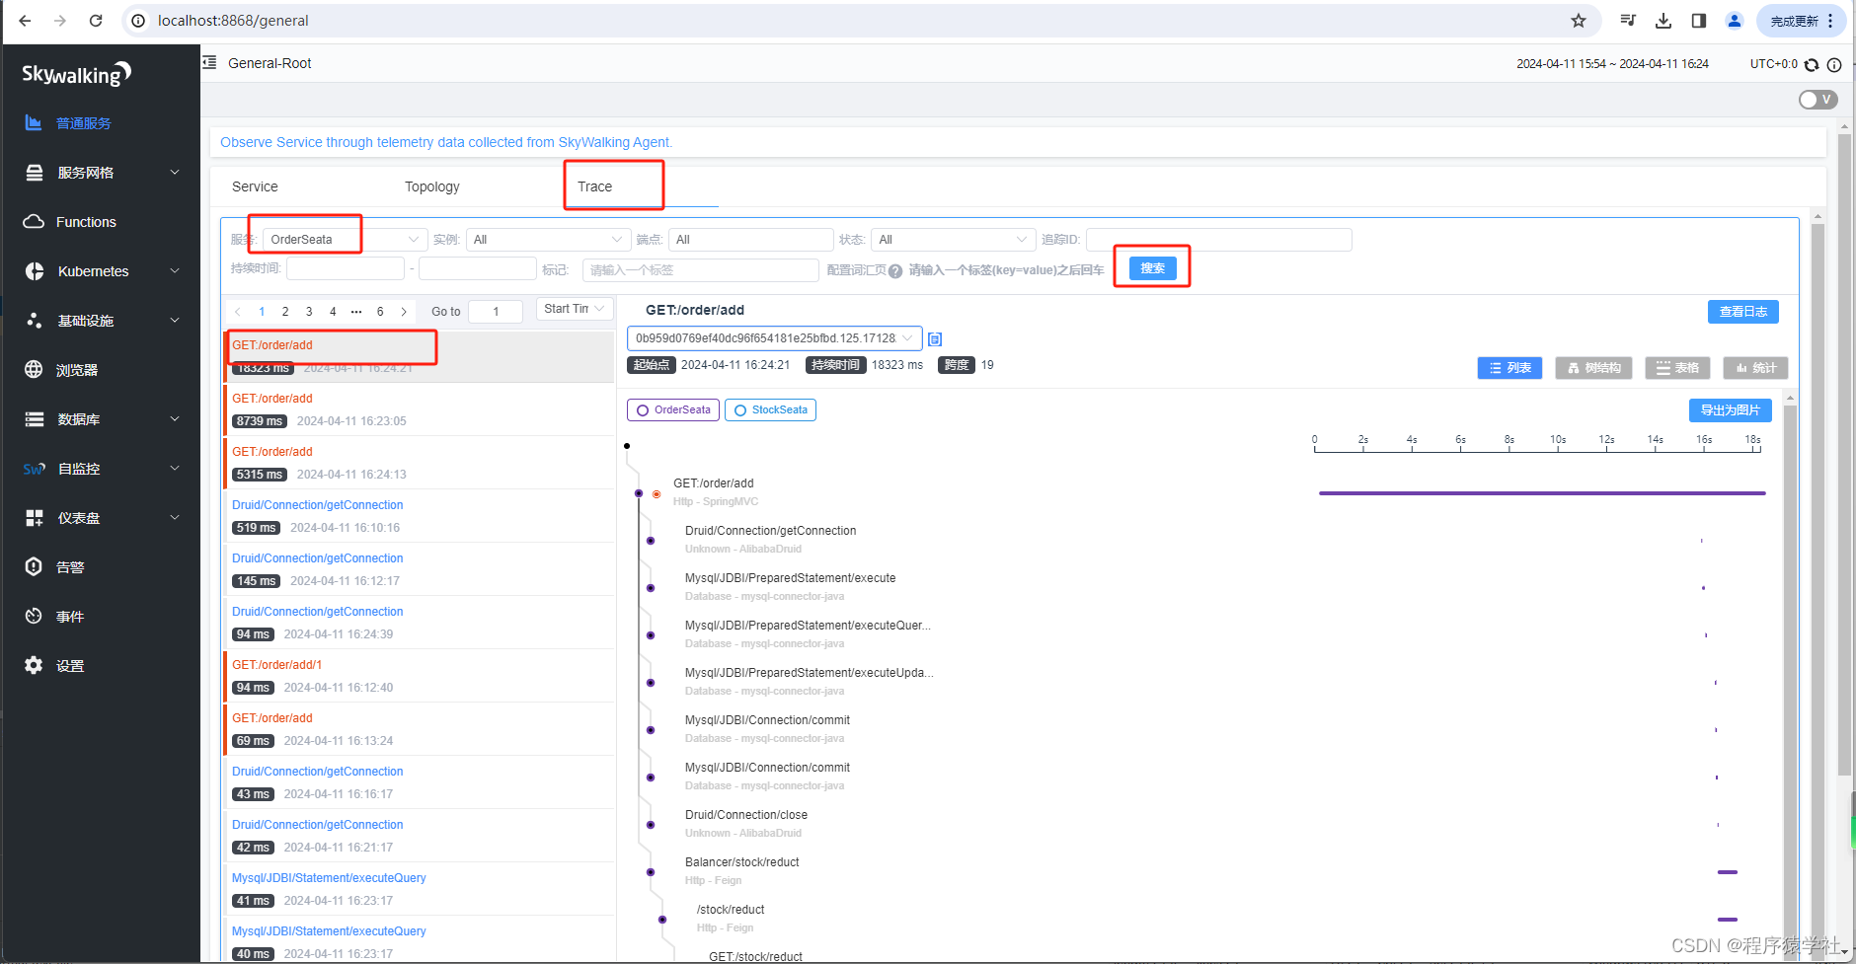Viewport: 1856px width, 964px height.
Task: Select the 列表 list view
Action: [1509, 368]
